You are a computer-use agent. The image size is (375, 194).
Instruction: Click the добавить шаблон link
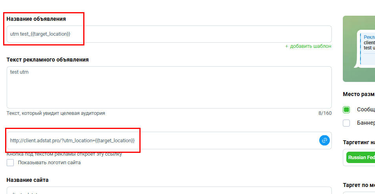coord(311,46)
